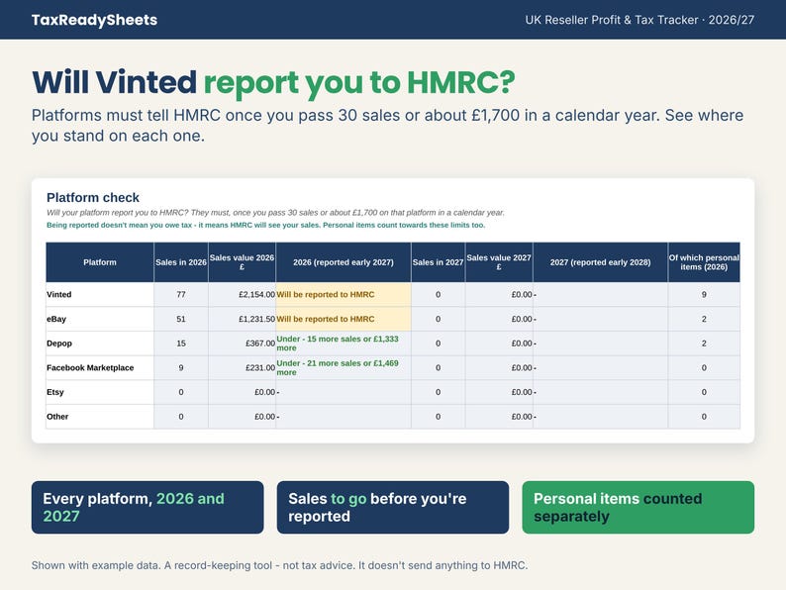
Task: Click the 'Platform' column header
Action: tap(100, 262)
